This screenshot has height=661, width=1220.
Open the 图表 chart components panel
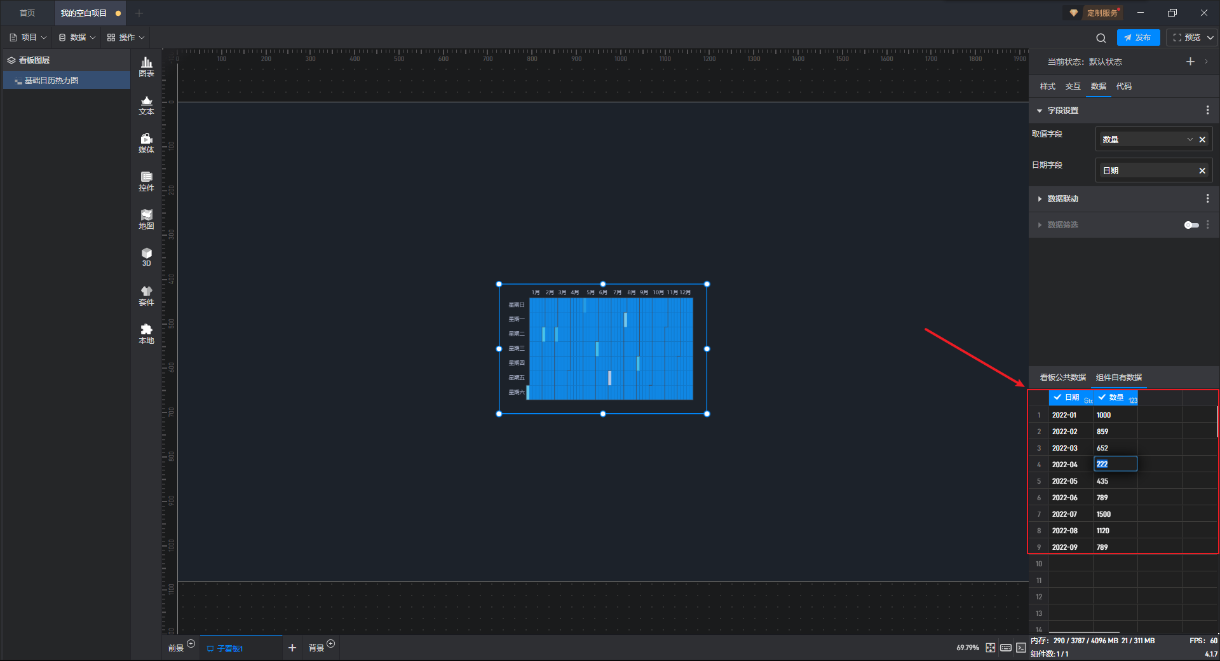point(146,67)
